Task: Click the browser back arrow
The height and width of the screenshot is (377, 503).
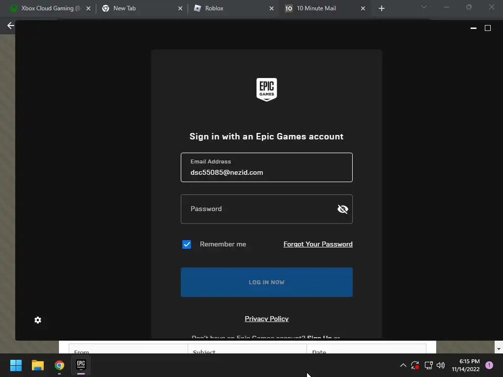Action: click(x=11, y=26)
